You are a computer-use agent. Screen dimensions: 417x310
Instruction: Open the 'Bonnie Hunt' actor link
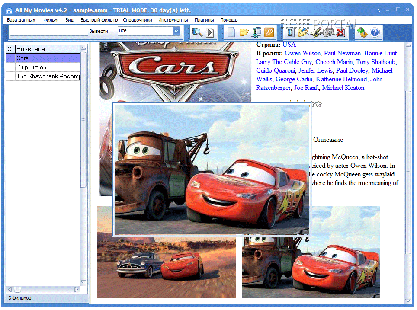(x=380, y=53)
